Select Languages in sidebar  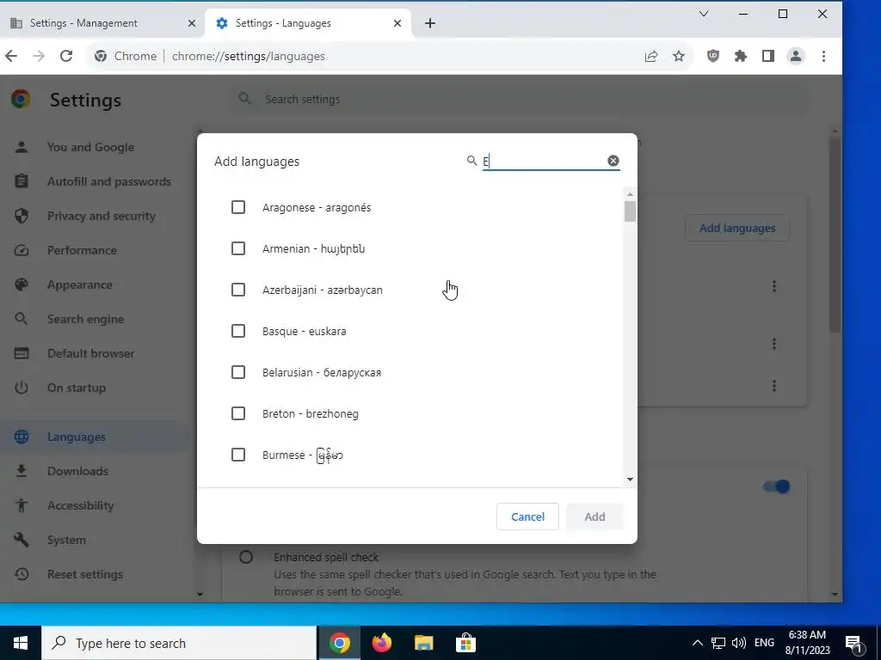pyautogui.click(x=77, y=437)
